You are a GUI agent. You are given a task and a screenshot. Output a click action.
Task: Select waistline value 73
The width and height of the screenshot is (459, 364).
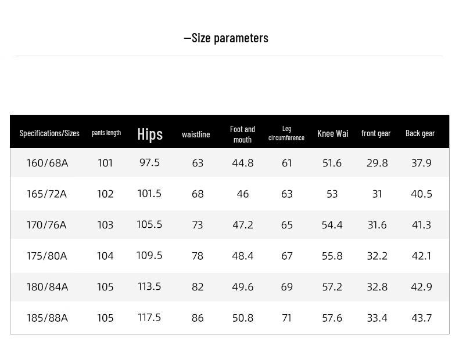click(198, 225)
